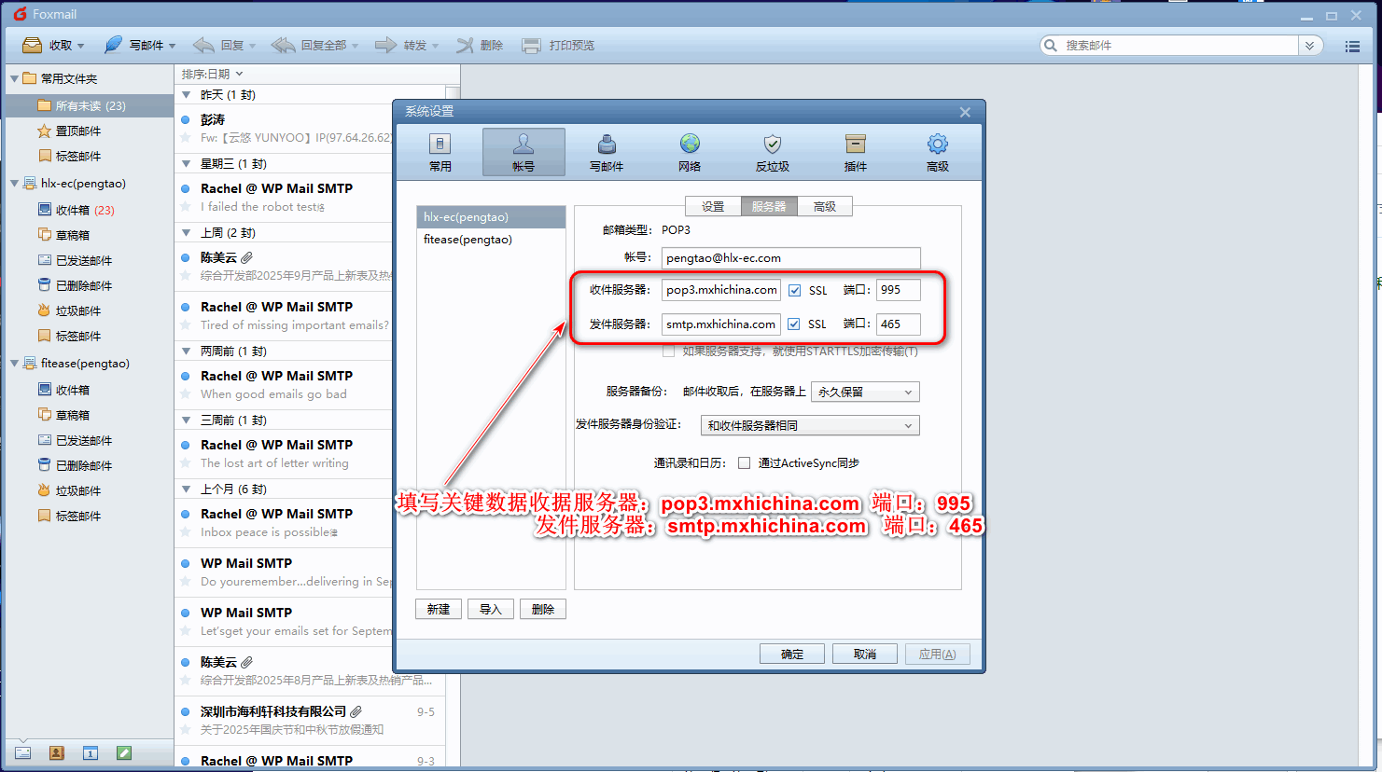Click the 确定 button
This screenshot has height=772, width=1382.
pyautogui.click(x=792, y=654)
